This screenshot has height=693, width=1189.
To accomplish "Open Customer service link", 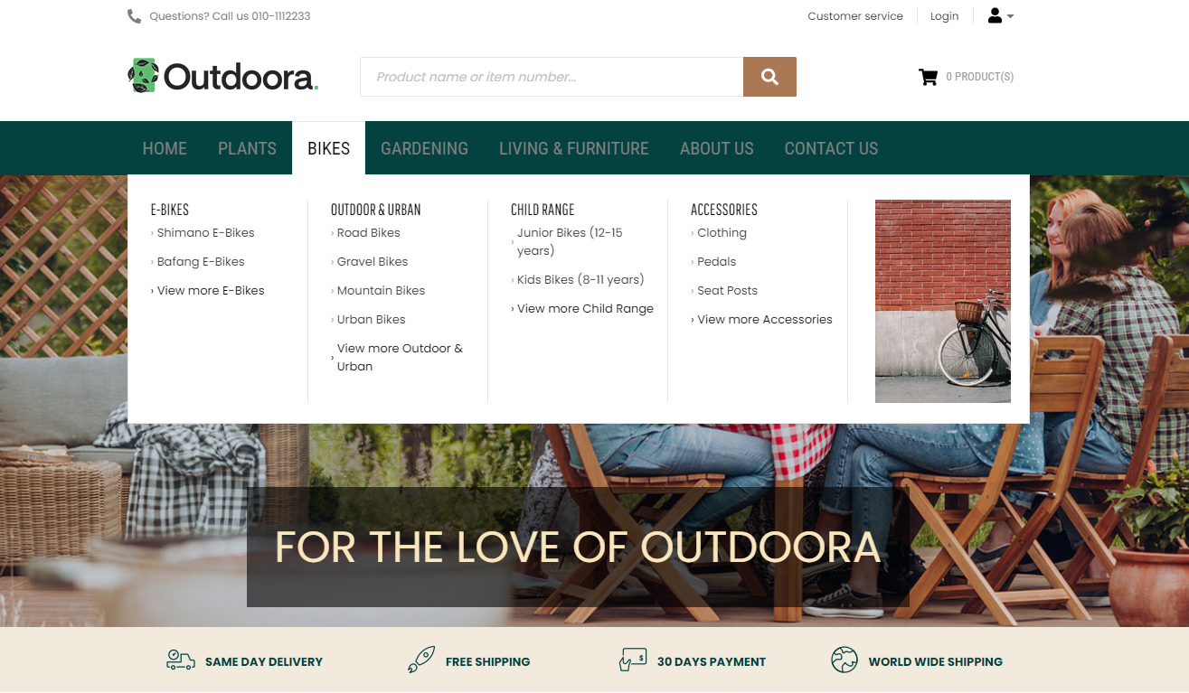I will tap(855, 16).
